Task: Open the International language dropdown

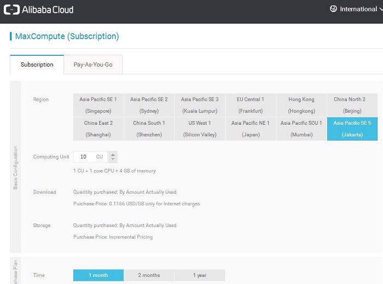Action: click(x=356, y=9)
